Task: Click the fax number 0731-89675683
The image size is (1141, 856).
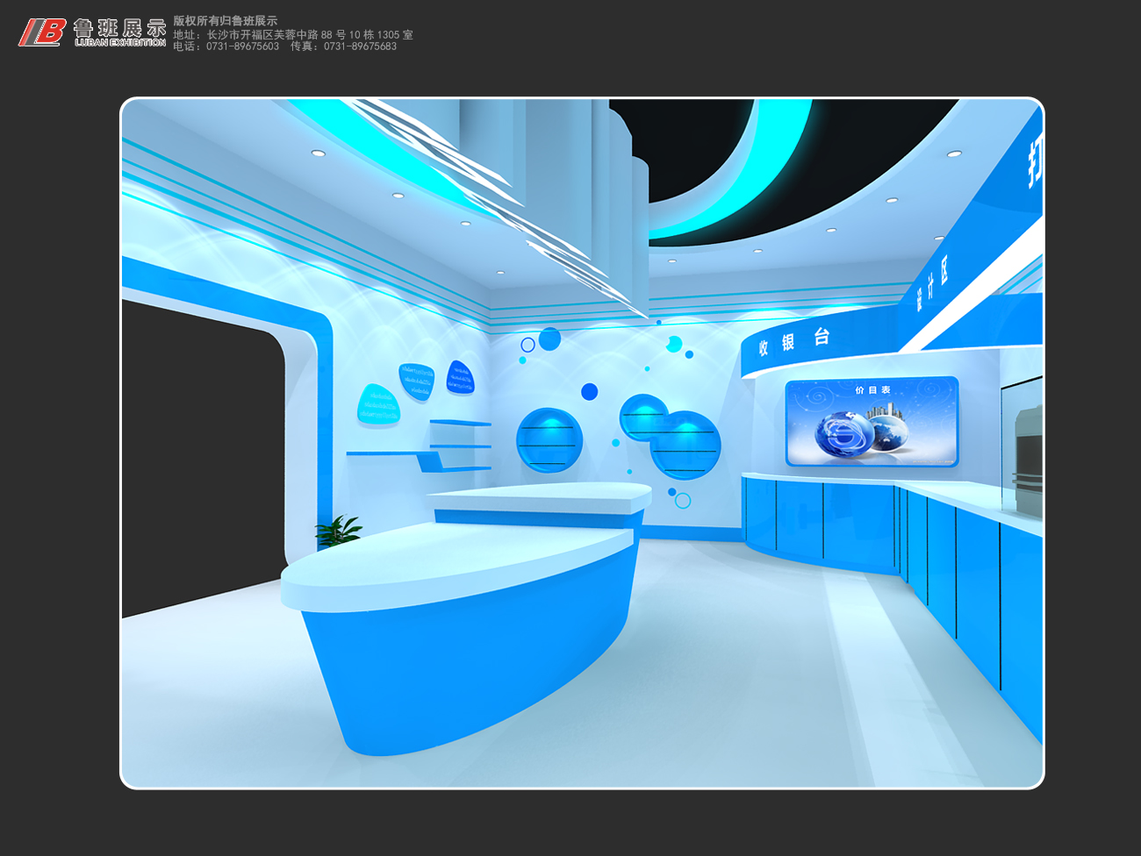Action: (x=360, y=46)
